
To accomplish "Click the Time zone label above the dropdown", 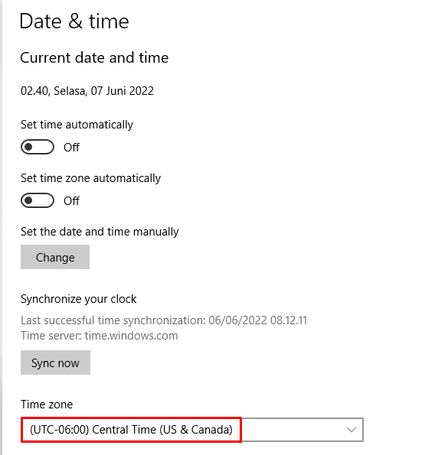I will click(x=47, y=405).
